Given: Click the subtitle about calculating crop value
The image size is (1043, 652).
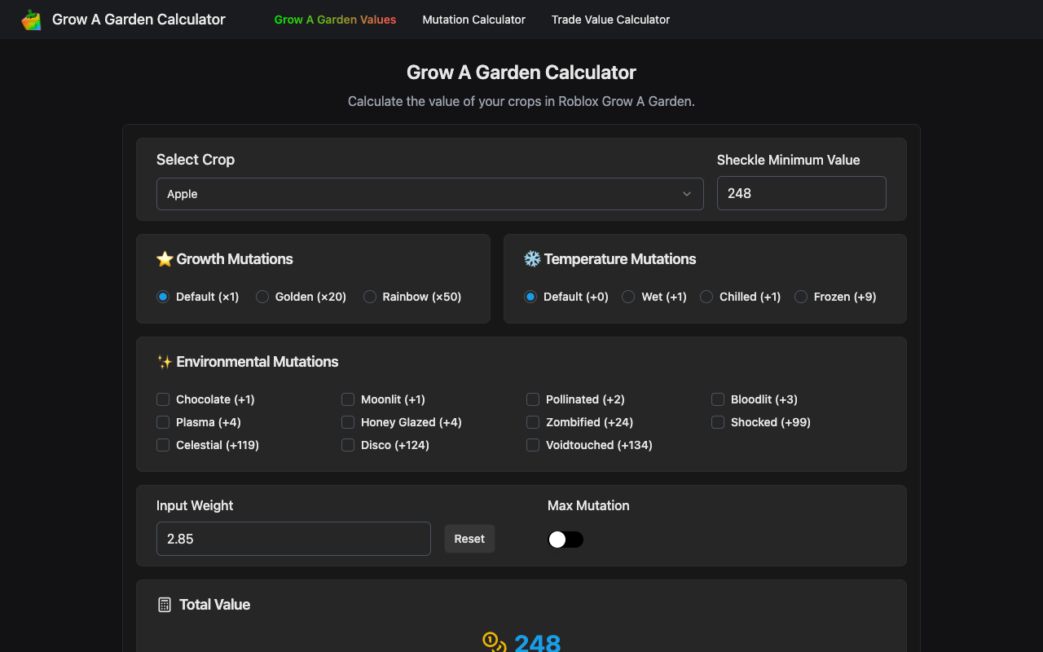Looking at the screenshot, I should tap(521, 102).
